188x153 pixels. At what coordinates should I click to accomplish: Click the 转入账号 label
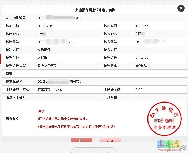click(110, 42)
